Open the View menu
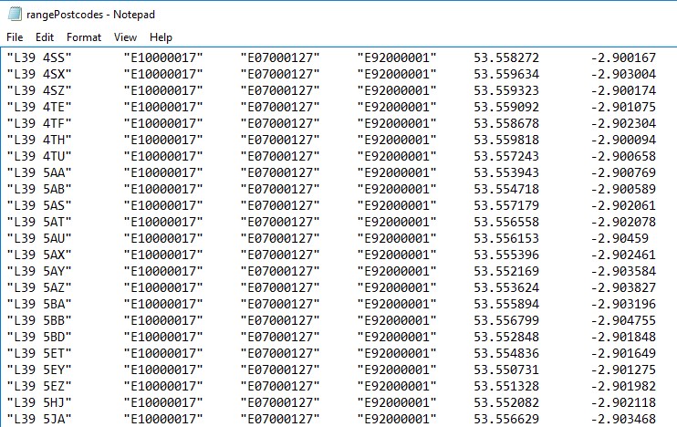Viewport: 677px width, 427px height. (x=125, y=37)
